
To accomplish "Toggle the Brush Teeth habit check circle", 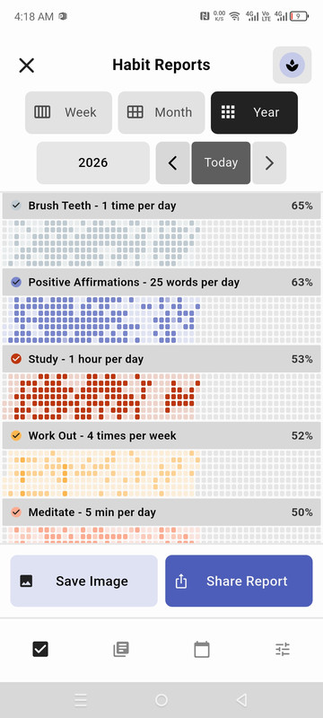I will pyautogui.click(x=16, y=206).
